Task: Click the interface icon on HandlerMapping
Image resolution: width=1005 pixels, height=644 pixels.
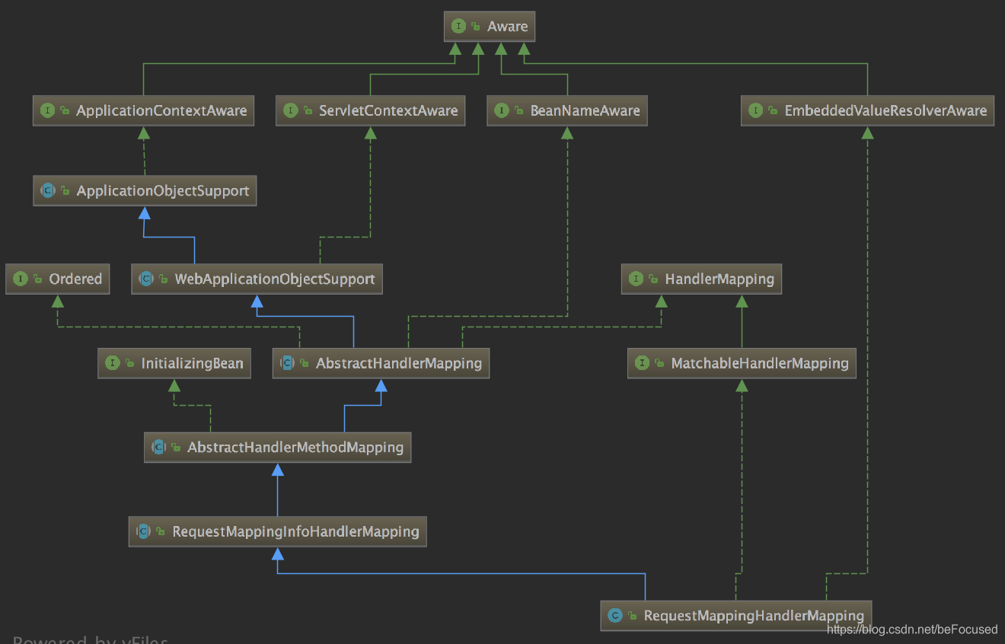Action: tap(636, 279)
